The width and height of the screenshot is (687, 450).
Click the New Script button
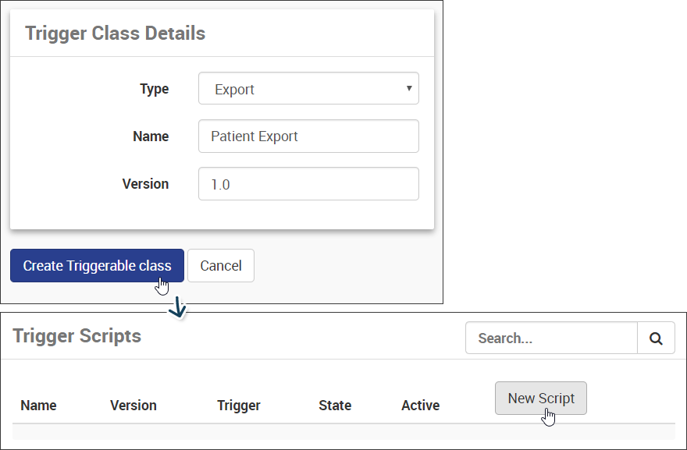541,399
